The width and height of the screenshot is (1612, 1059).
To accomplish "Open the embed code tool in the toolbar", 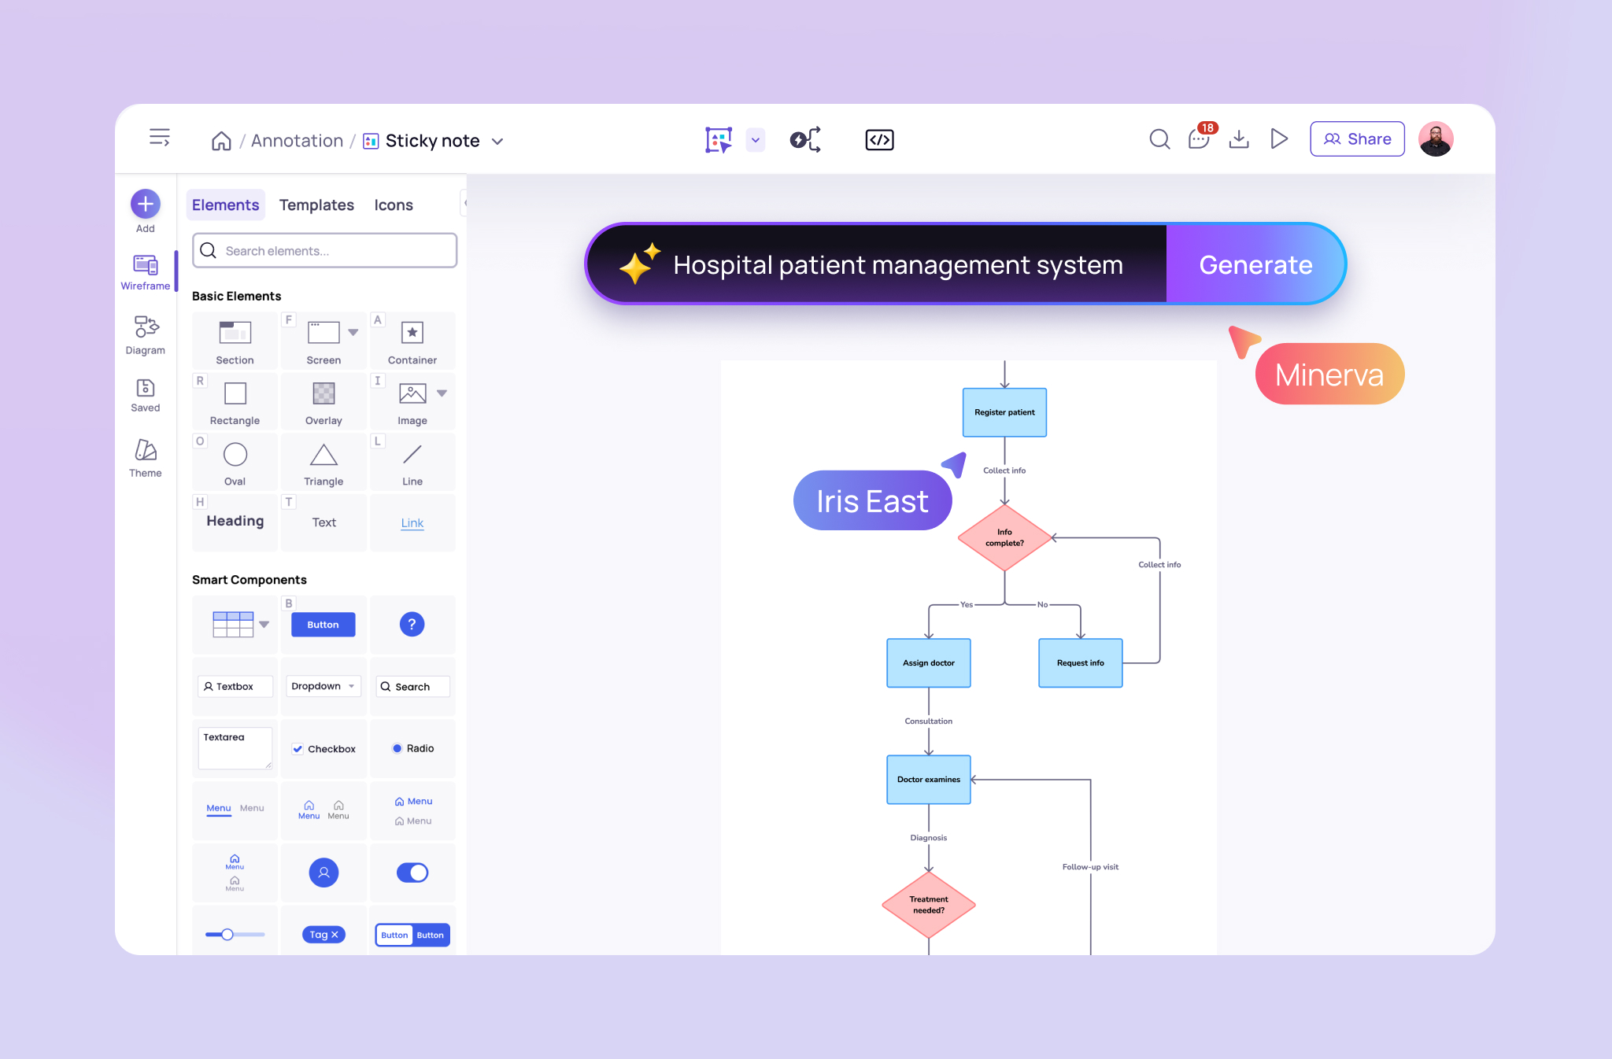I will point(879,139).
